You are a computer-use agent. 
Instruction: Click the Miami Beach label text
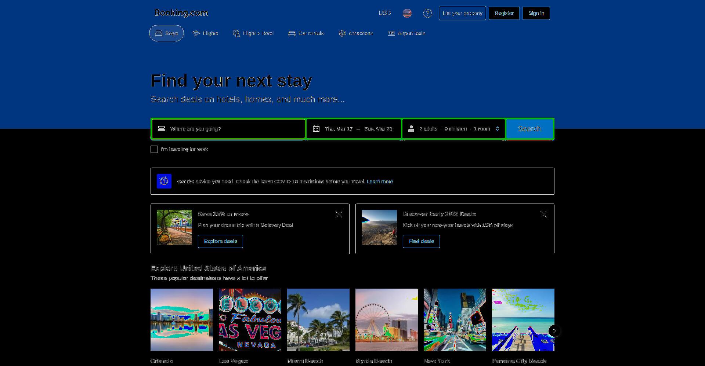(x=305, y=361)
